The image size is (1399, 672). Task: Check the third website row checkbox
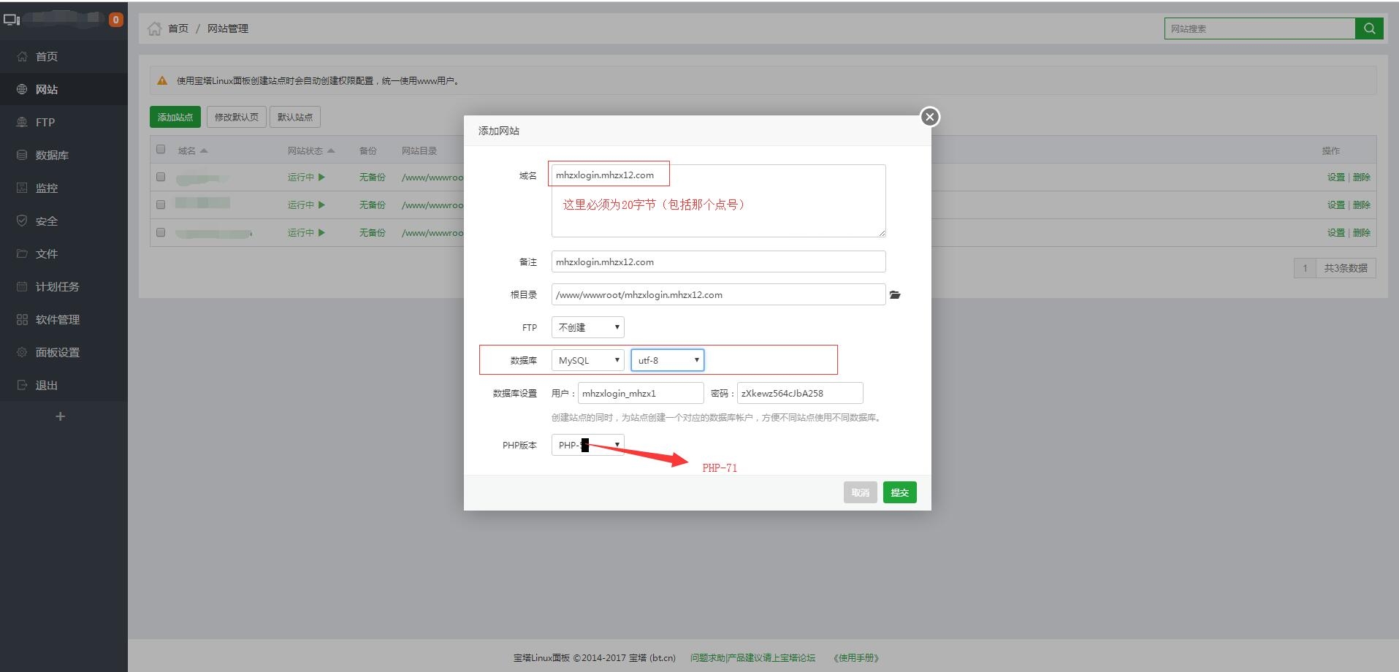[161, 232]
